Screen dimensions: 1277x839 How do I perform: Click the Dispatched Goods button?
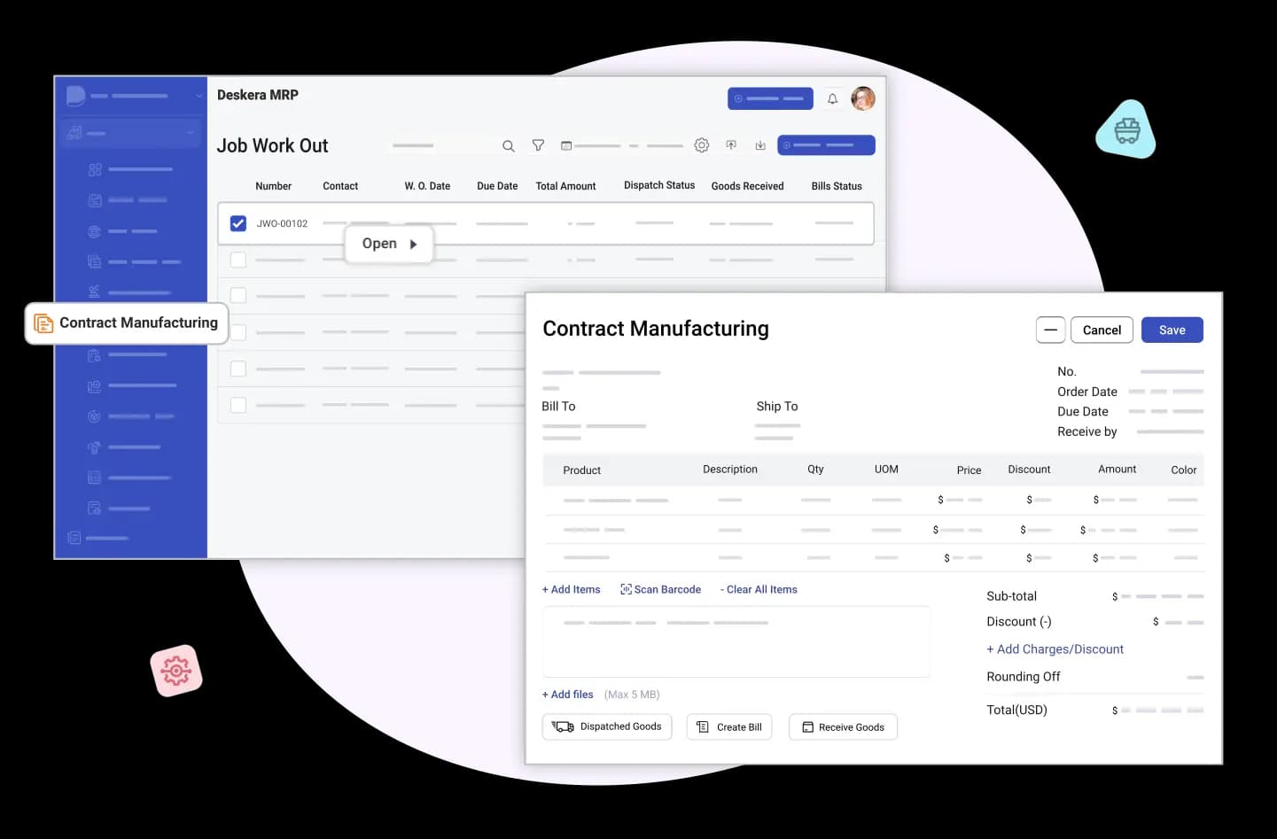[x=607, y=727]
